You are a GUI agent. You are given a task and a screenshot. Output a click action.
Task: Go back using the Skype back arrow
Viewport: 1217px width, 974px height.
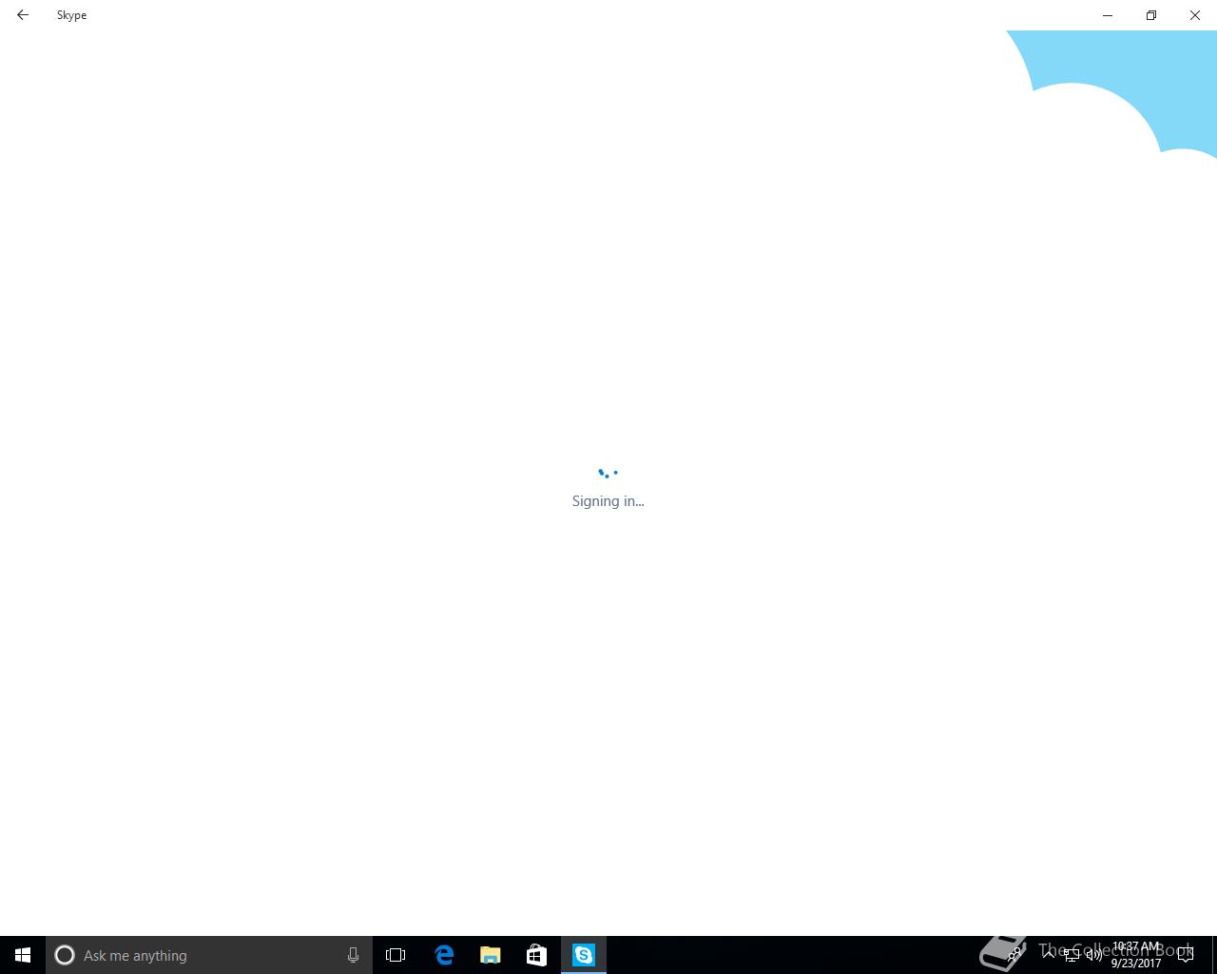pyautogui.click(x=23, y=15)
